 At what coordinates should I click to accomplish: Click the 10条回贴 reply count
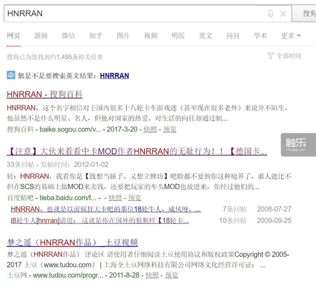coord(233,220)
